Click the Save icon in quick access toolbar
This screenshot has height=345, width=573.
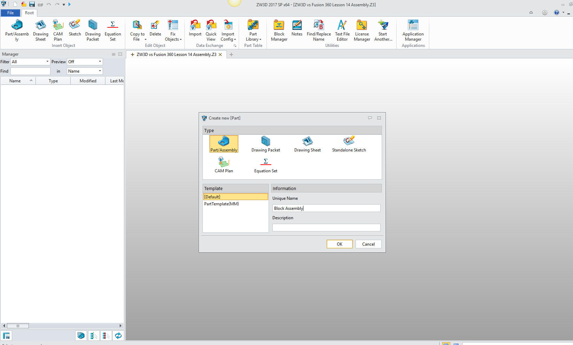(32, 4)
